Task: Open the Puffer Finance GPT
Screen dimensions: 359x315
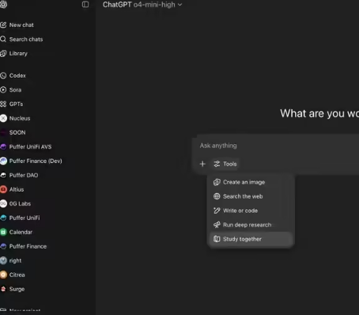Action: 28,247
